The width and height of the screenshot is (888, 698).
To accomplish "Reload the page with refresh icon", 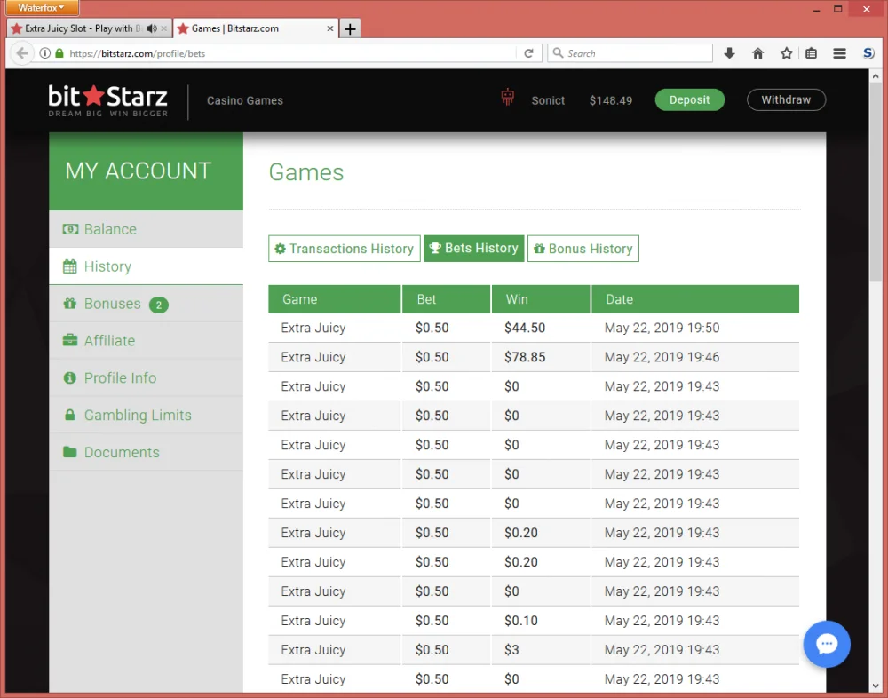I will tap(528, 53).
